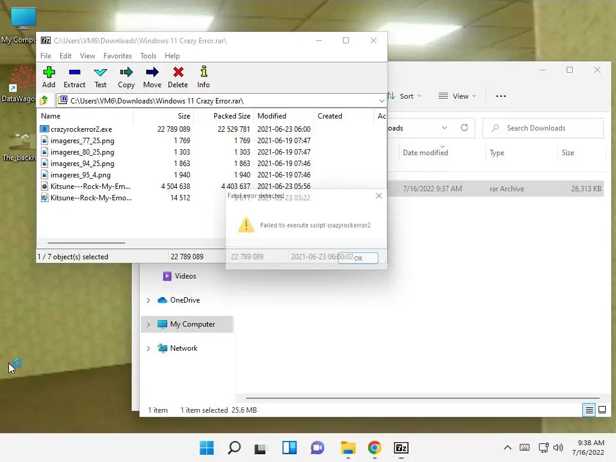This screenshot has width=616, height=462.
Task: Open the volume control in tray
Action: tap(558, 448)
